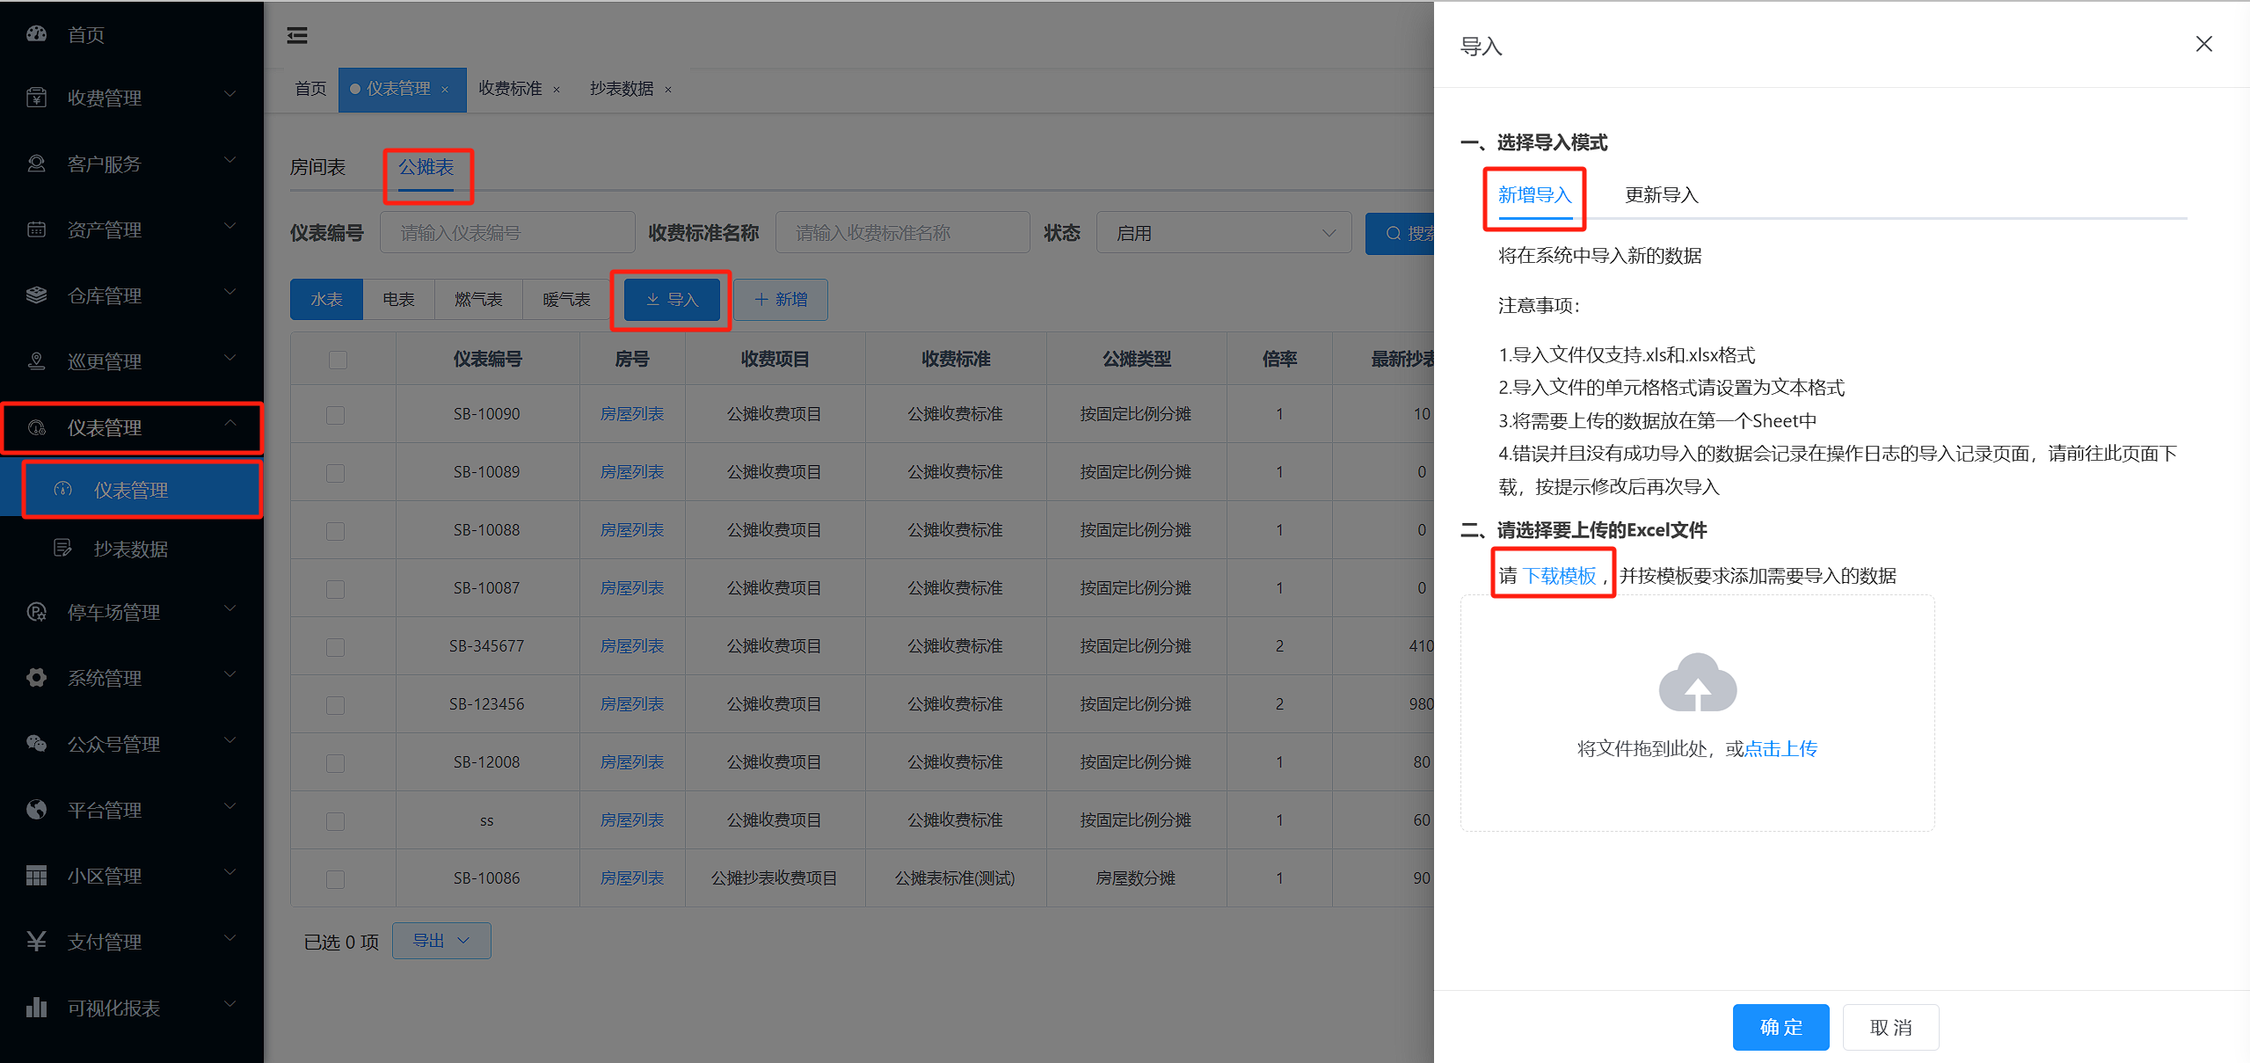Image resolution: width=2250 pixels, height=1063 pixels.
Task: Click the 停车场管理 sidebar icon
Action: tap(36, 612)
